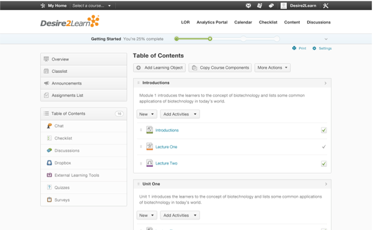Expand the Introductions module header chevron
The image size is (373, 230).
(325, 83)
